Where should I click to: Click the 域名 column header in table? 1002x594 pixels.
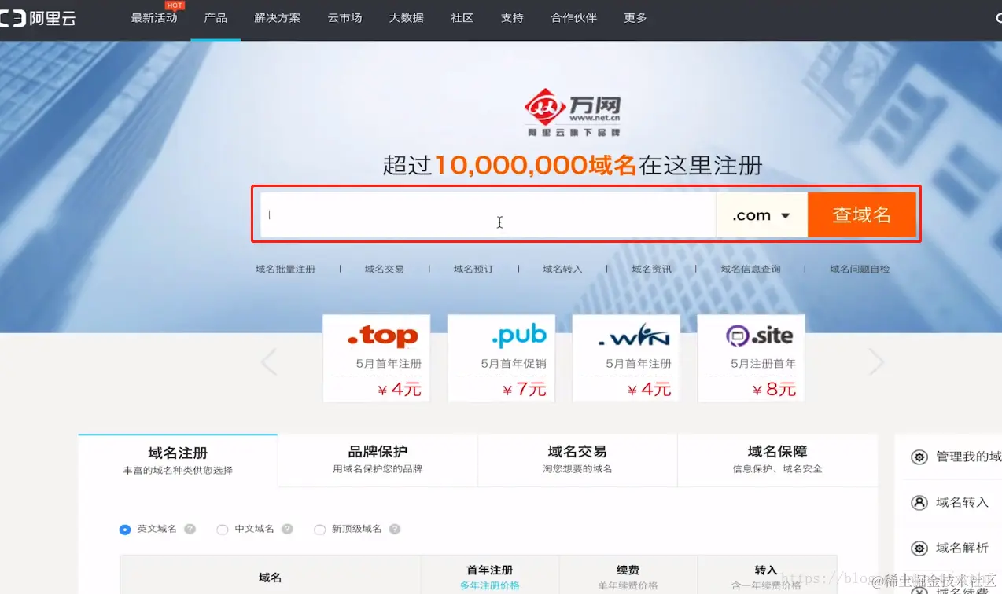click(x=271, y=577)
